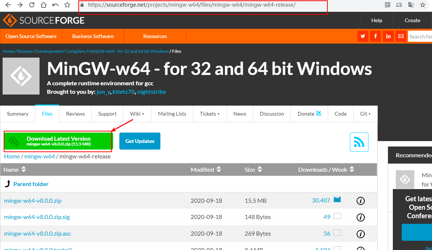Screen dimensions: 432x250
Task: Expand the Wiki dropdown tab
Action: tap(137, 114)
